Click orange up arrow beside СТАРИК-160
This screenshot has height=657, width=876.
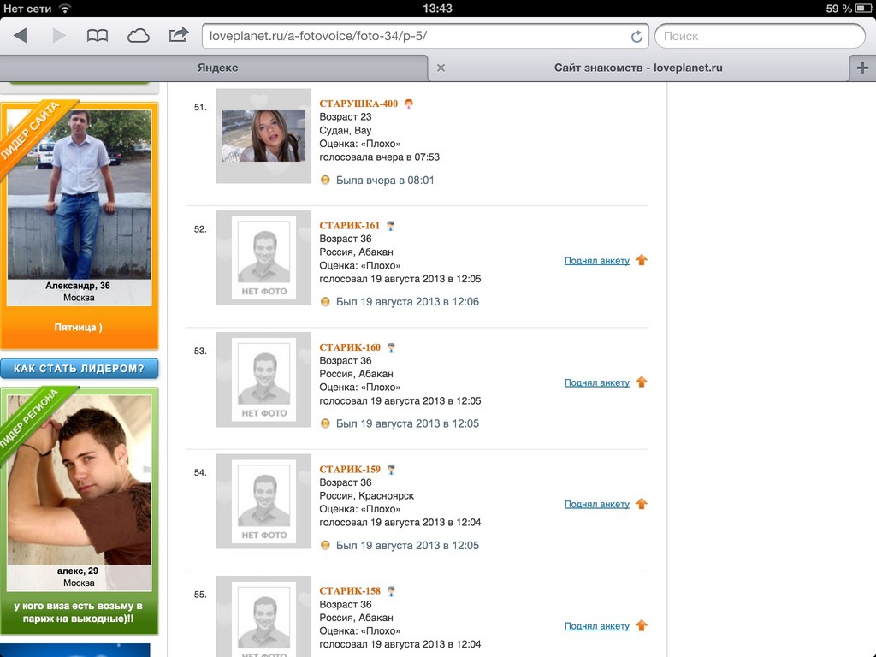tap(642, 382)
